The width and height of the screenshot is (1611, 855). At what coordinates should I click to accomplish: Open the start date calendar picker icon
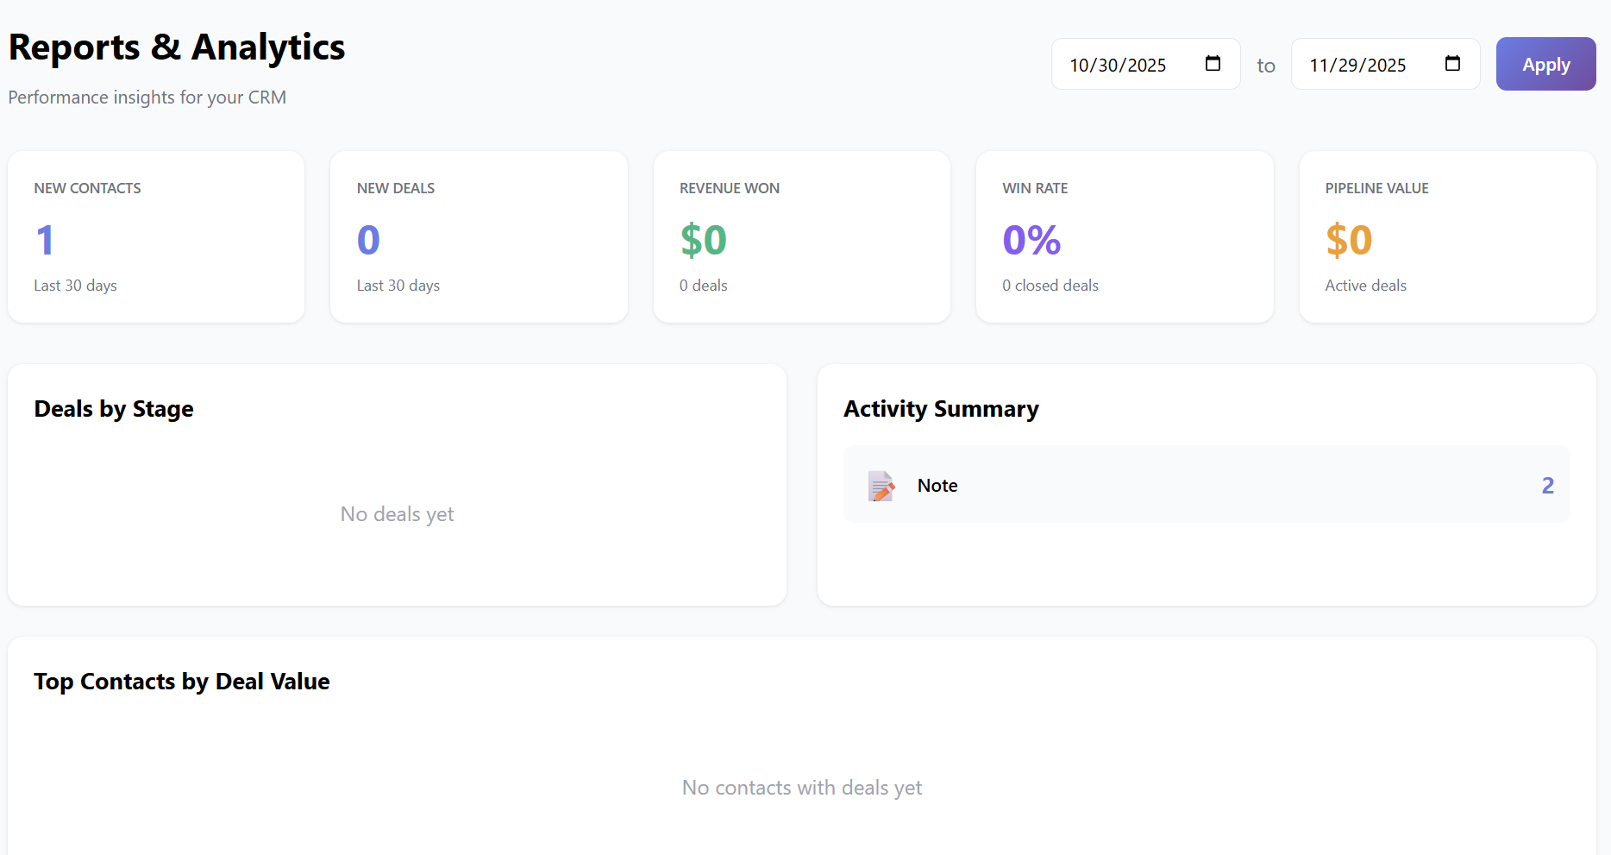(x=1213, y=64)
